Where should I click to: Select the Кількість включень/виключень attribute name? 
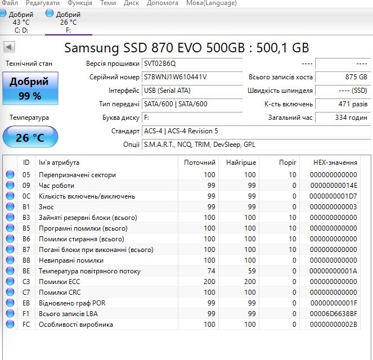tap(87, 196)
